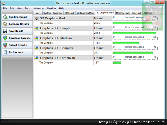This screenshot has width=167, height=125.
Task: Click This Computer under Graphics 3D - Complex
Action: 46,53
